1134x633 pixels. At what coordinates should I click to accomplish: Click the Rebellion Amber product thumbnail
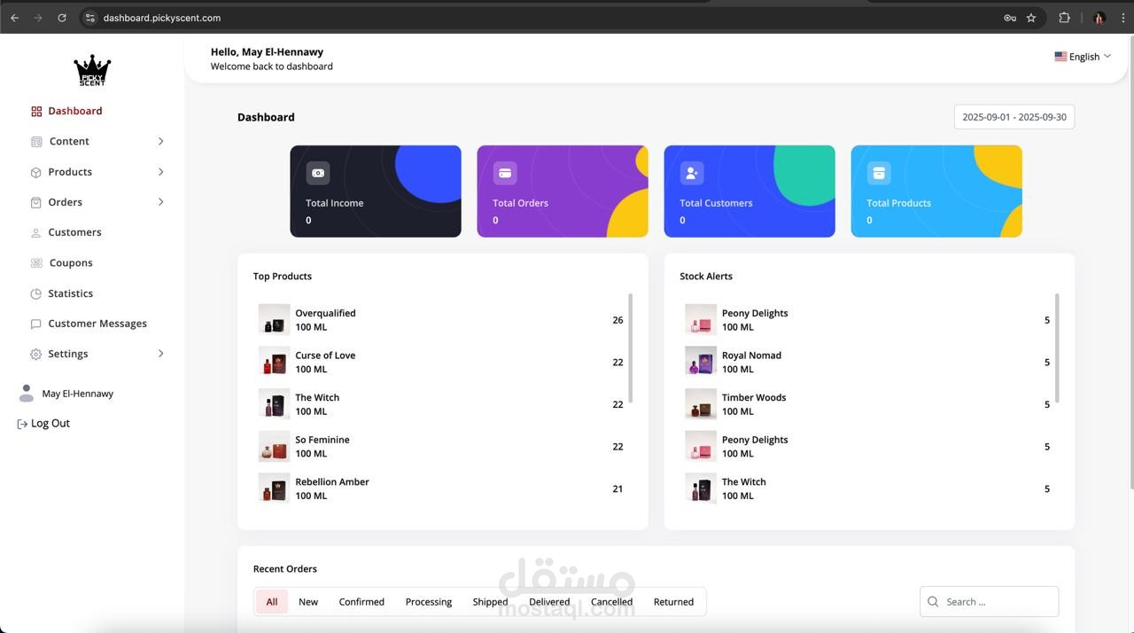(x=275, y=488)
